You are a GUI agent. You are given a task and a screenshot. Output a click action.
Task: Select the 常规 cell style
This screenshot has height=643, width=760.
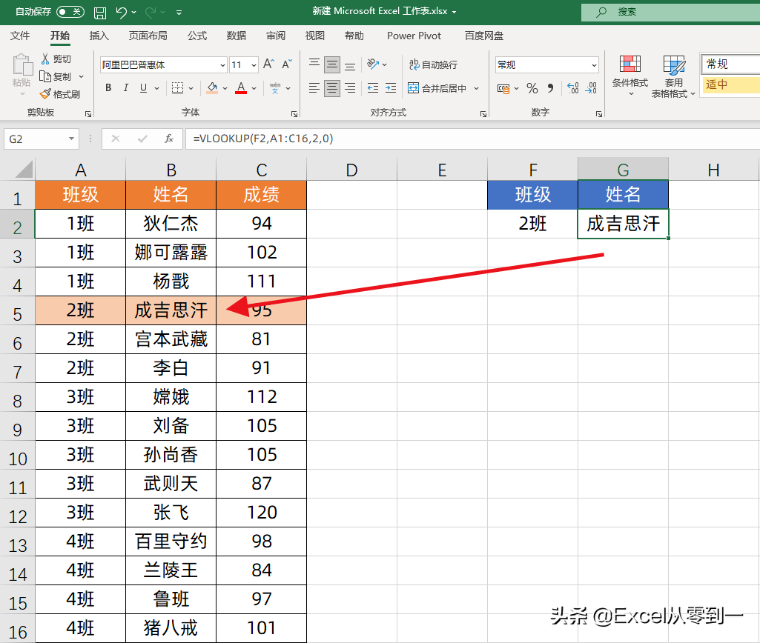click(x=730, y=64)
